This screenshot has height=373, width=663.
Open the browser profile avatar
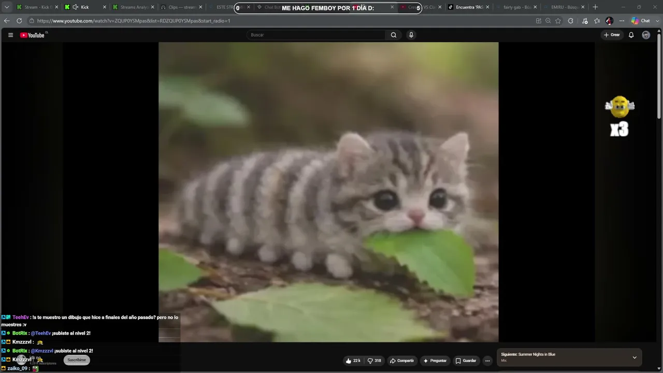tap(610, 21)
